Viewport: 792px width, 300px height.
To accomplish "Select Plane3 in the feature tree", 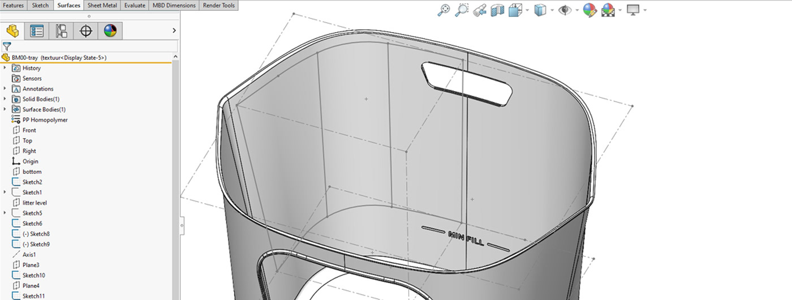I will tap(25, 265).
